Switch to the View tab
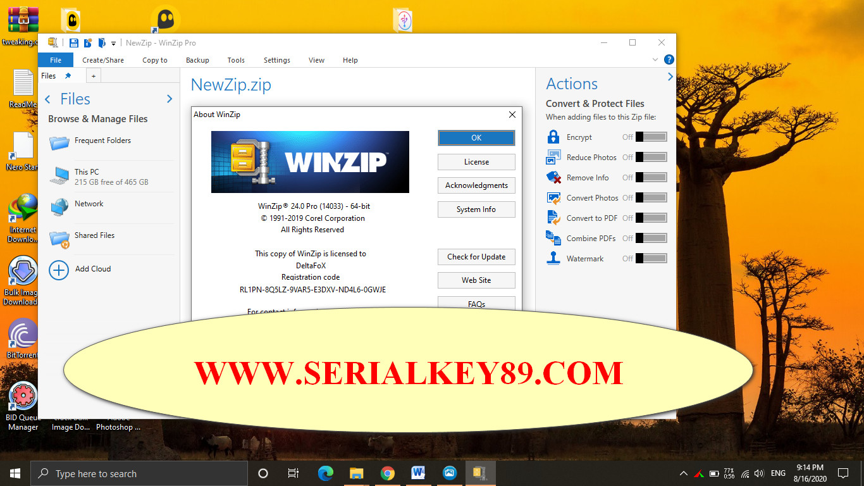 [x=316, y=60]
